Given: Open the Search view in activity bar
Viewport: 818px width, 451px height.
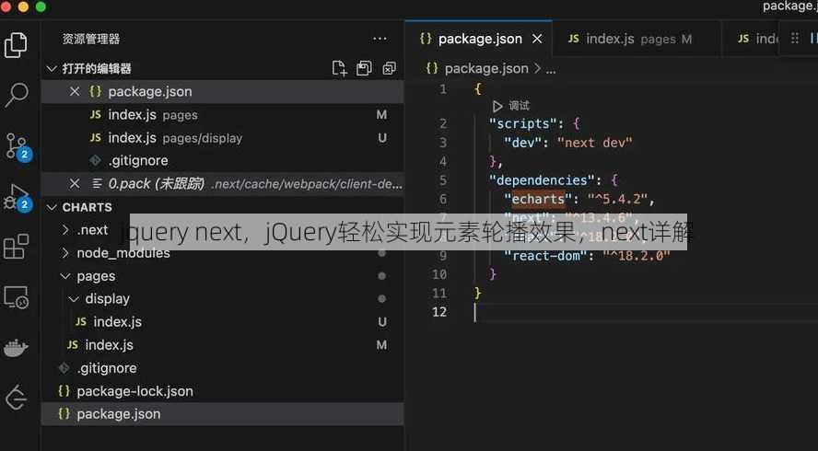Looking at the screenshot, I should point(17,95).
